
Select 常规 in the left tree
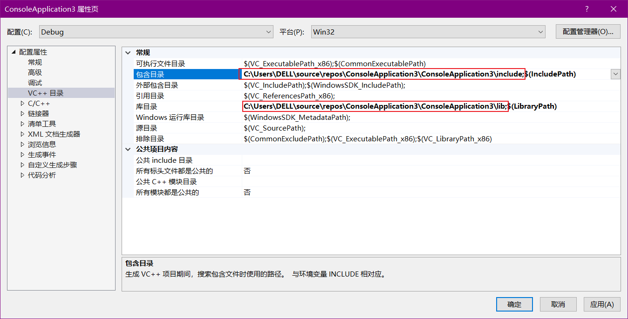(x=35, y=62)
